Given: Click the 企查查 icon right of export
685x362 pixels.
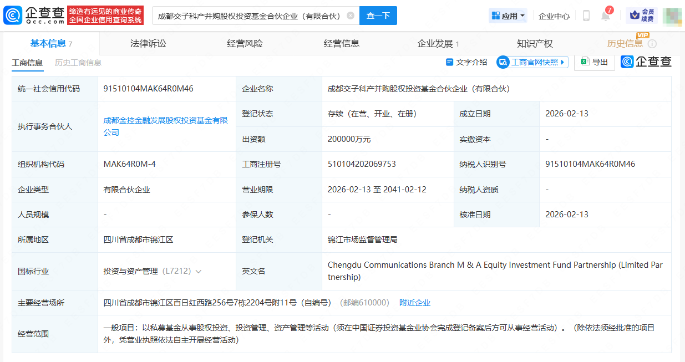Looking at the screenshot, I should coord(626,62).
